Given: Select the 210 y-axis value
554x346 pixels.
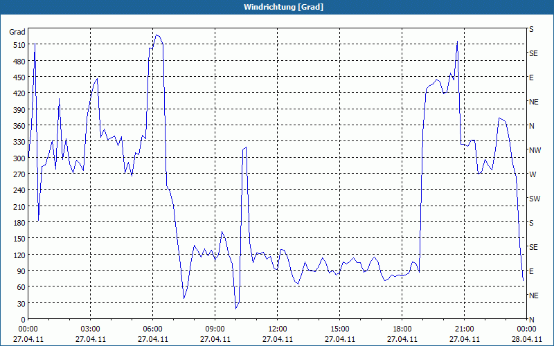Looking at the screenshot, I should point(19,206).
